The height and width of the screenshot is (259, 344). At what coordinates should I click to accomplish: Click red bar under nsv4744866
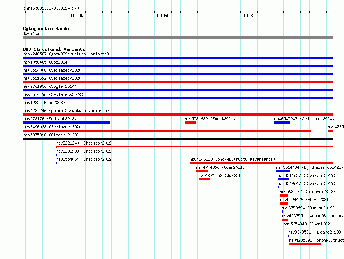[202, 171]
